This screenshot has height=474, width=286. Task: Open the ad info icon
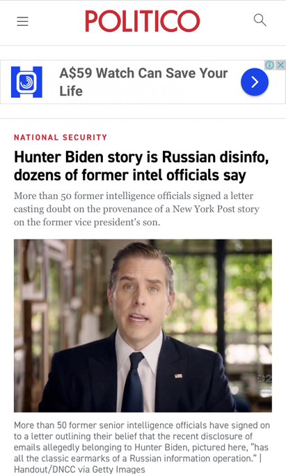tap(269, 65)
